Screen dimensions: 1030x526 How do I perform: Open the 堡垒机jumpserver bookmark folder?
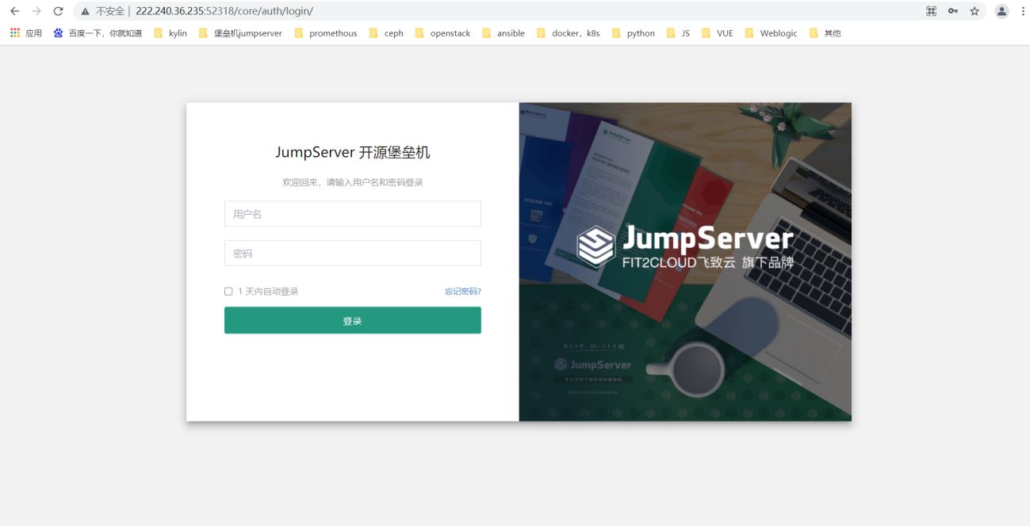click(240, 33)
